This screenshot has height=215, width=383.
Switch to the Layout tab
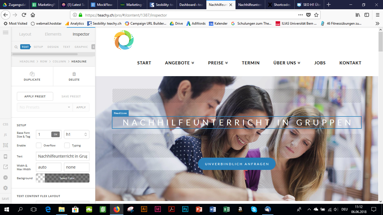click(x=25, y=34)
